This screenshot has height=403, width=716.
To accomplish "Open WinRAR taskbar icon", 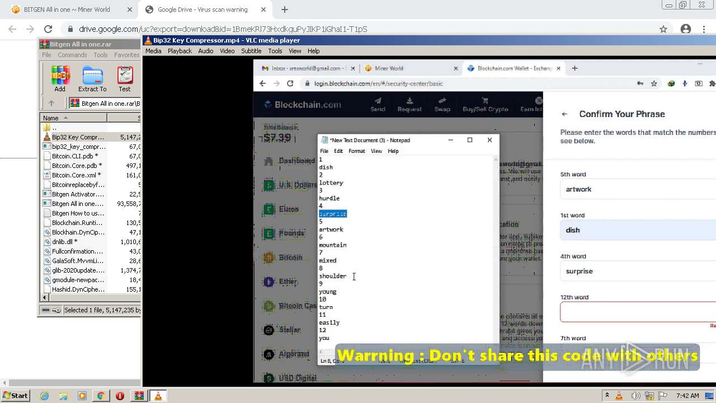I will (x=139, y=396).
